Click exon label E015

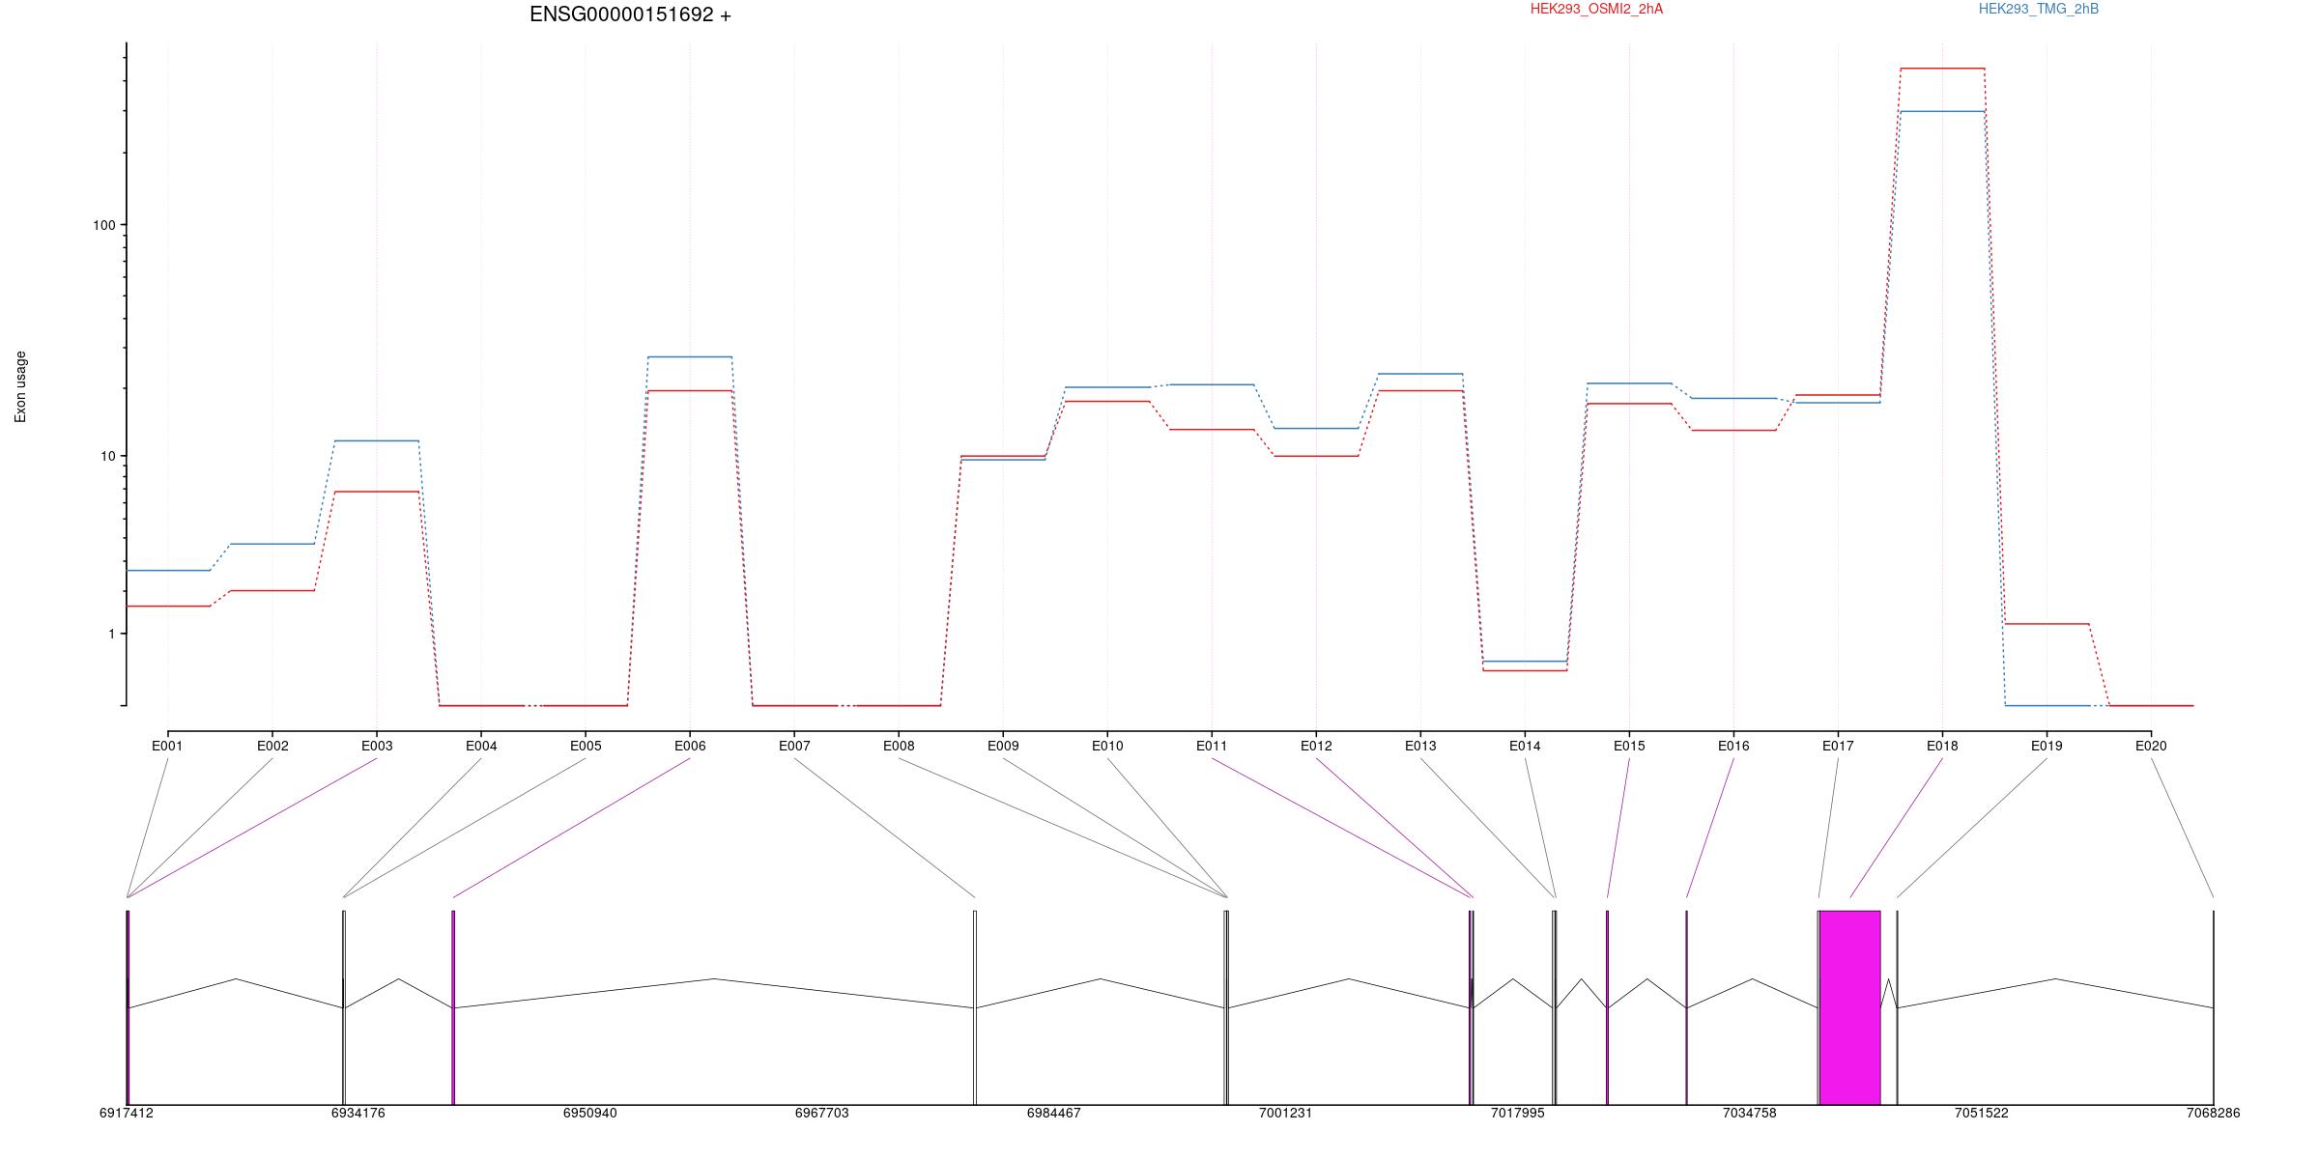click(1629, 746)
